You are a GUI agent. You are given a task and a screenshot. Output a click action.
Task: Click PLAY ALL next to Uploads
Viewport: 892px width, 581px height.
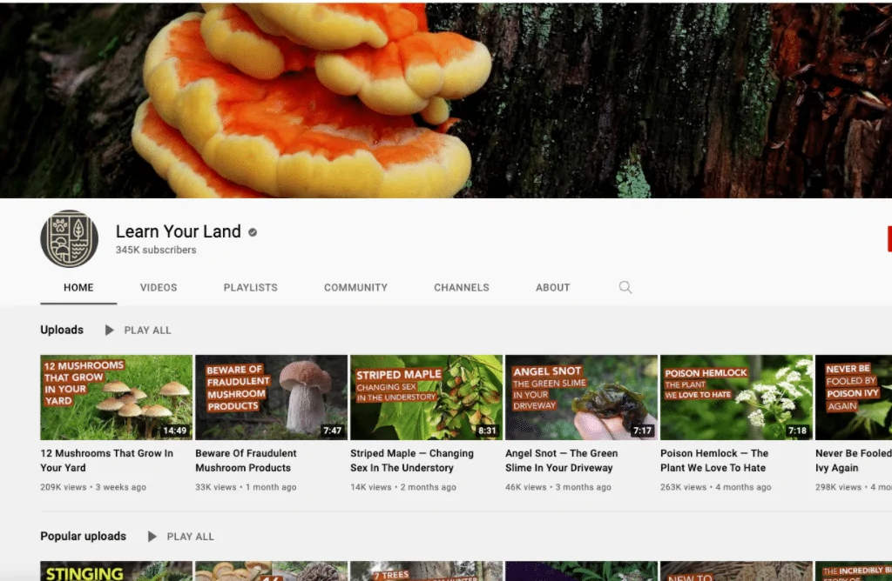(x=147, y=330)
